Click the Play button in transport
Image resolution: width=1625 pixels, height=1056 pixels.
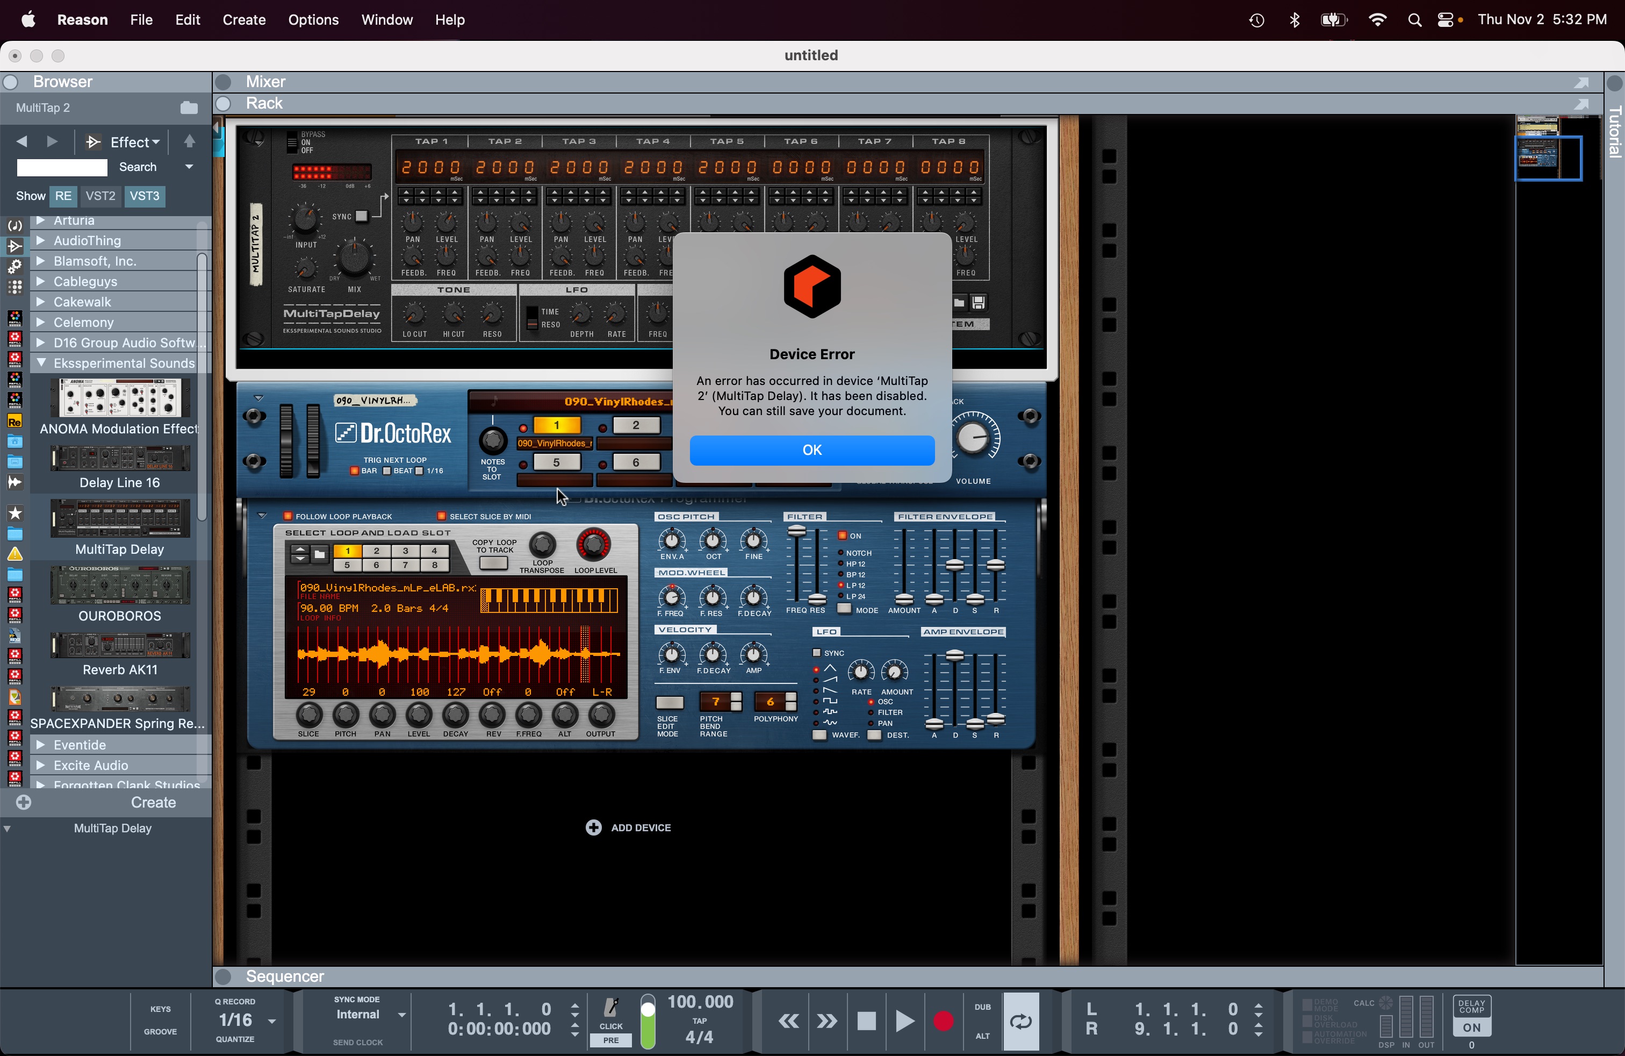(x=905, y=1021)
